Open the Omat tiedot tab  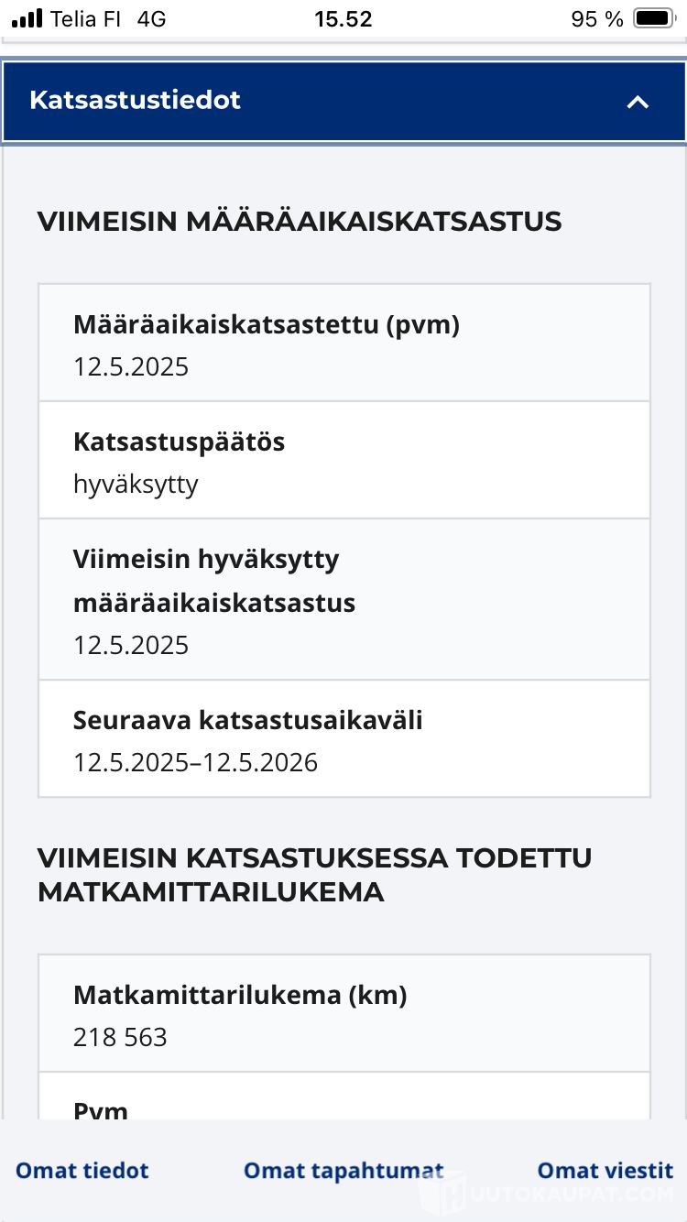click(82, 1170)
